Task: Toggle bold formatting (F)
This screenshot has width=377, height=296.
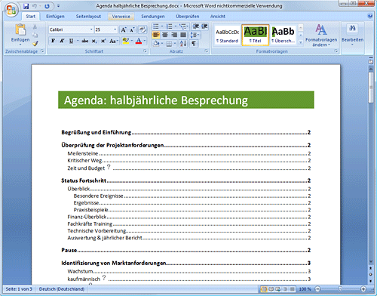Action: pos(53,41)
